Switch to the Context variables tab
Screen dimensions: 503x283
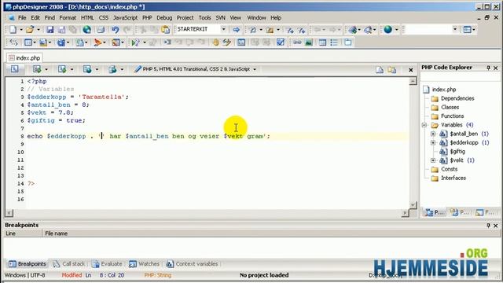[x=192, y=264]
